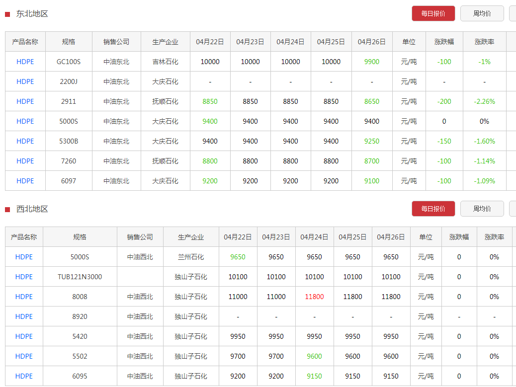Click 04月26日 header in 东北地区 table
The height and width of the screenshot is (387, 516).
pyautogui.click(x=372, y=42)
